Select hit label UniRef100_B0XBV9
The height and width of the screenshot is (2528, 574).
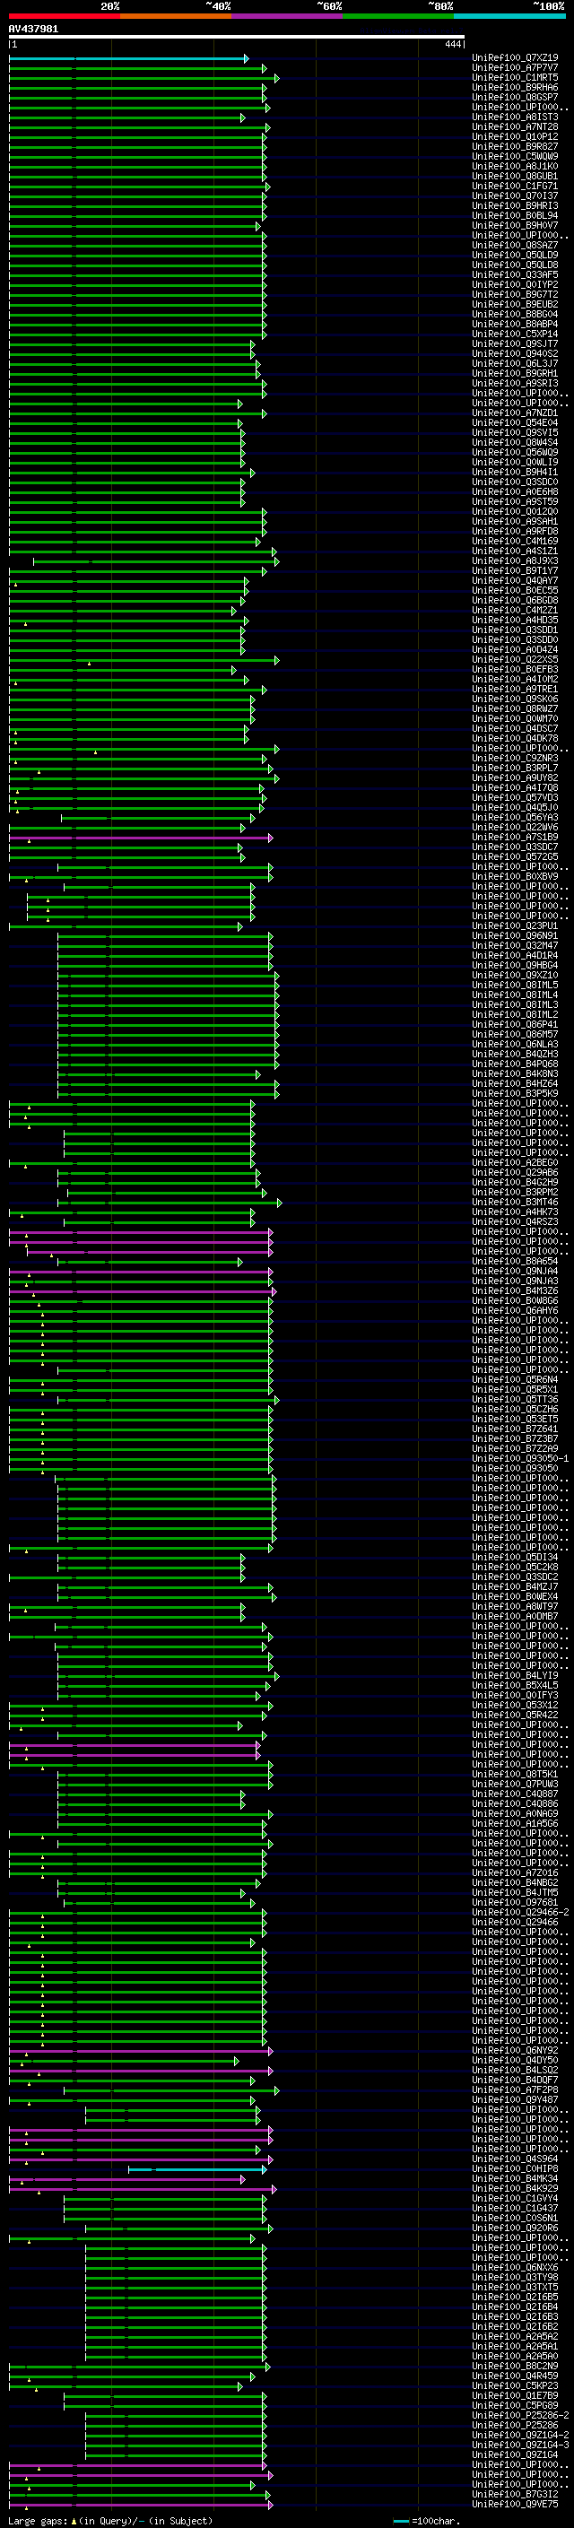tap(515, 876)
